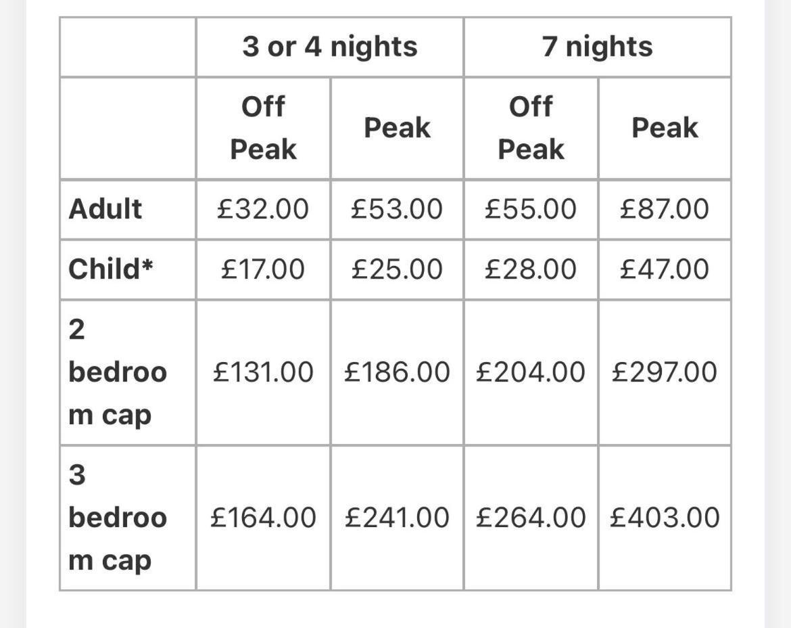Select the £87.00 adult peak price
791x628 pixels.
665,209
